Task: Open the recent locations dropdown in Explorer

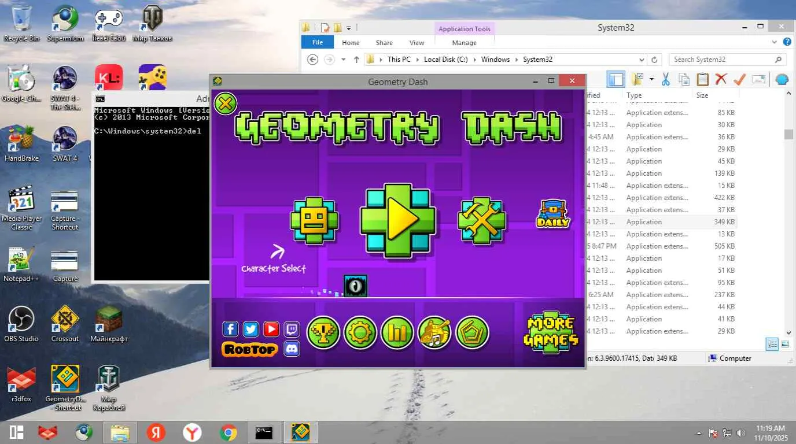Action: tap(343, 60)
